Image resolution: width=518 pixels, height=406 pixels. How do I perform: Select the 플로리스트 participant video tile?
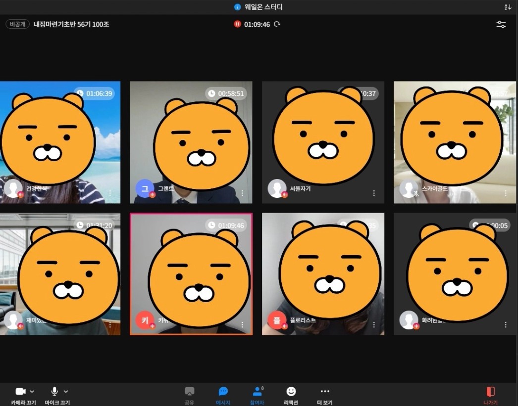point(323,274)
